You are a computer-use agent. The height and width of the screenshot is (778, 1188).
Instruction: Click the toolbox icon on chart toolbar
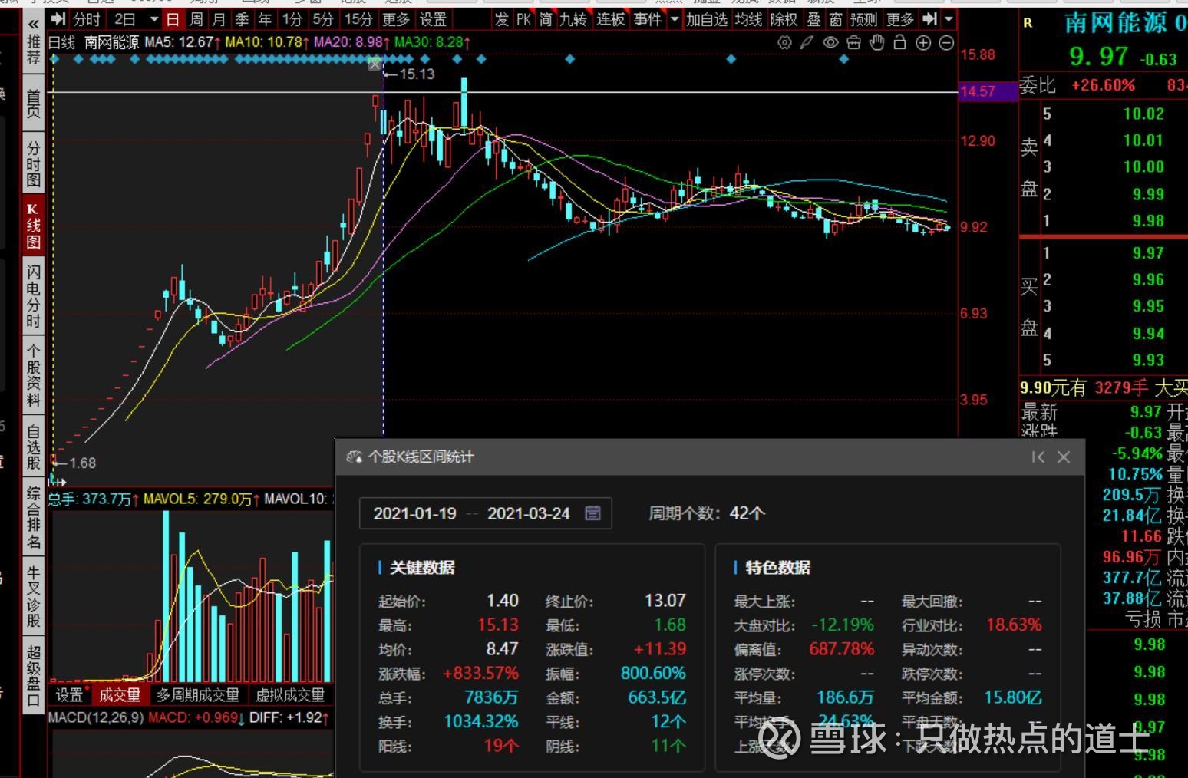(853, 43)
